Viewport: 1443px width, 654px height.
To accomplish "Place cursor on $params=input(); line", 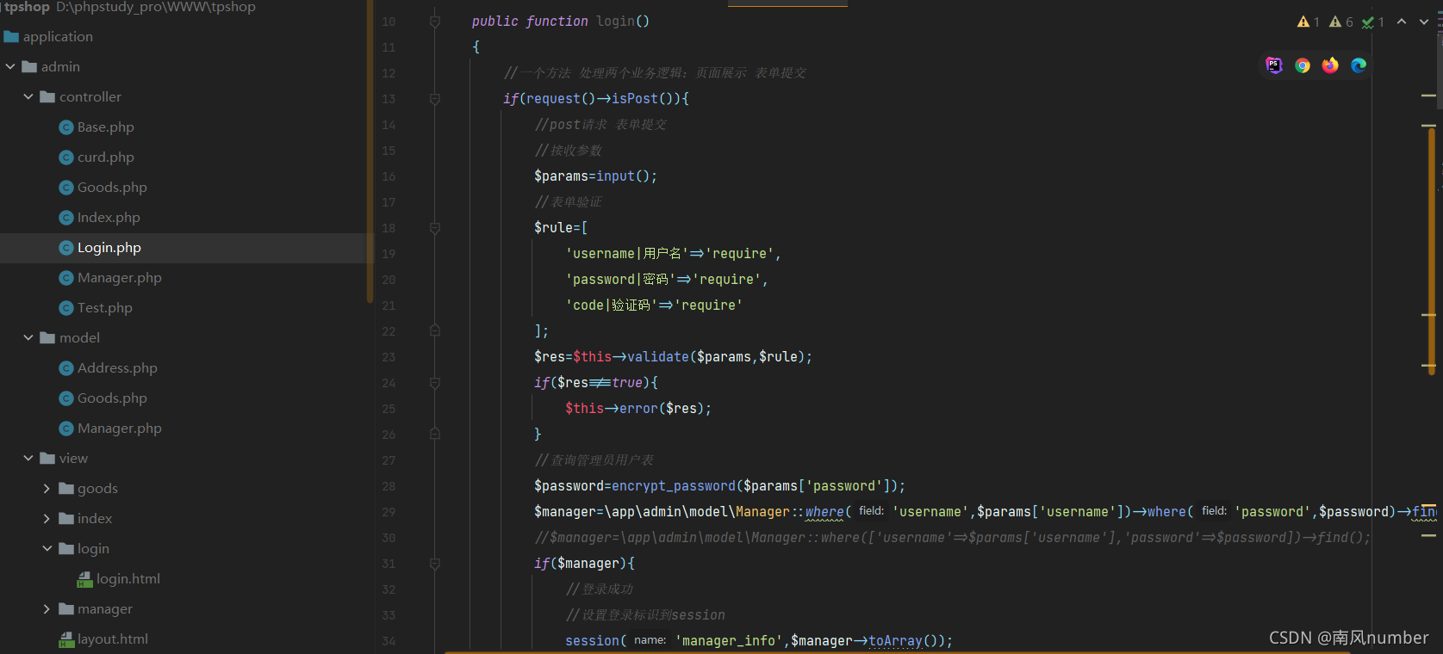I will pos(595,176).
